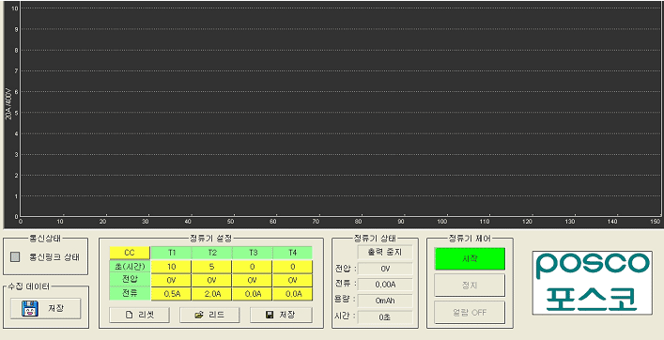Screen dimensions: 664x340
Task: Toggle the 통신링크 상태 indicator box
Action: 15,257
